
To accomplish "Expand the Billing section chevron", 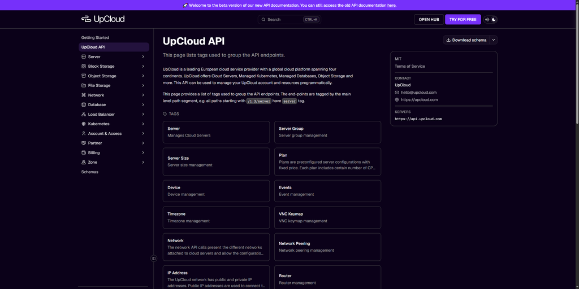I will (x=143, y=152).
